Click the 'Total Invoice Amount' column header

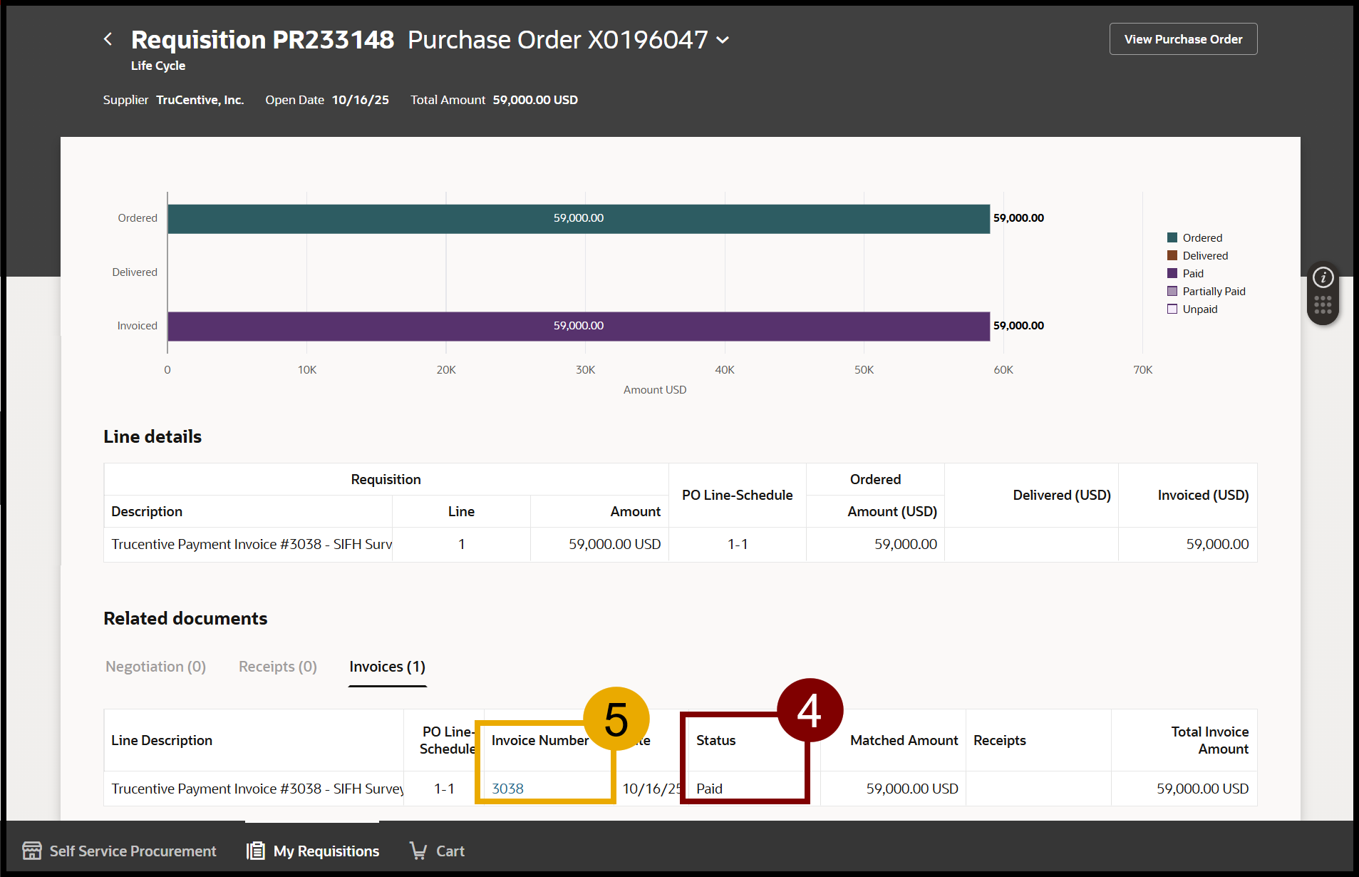tap(1209, 740)
